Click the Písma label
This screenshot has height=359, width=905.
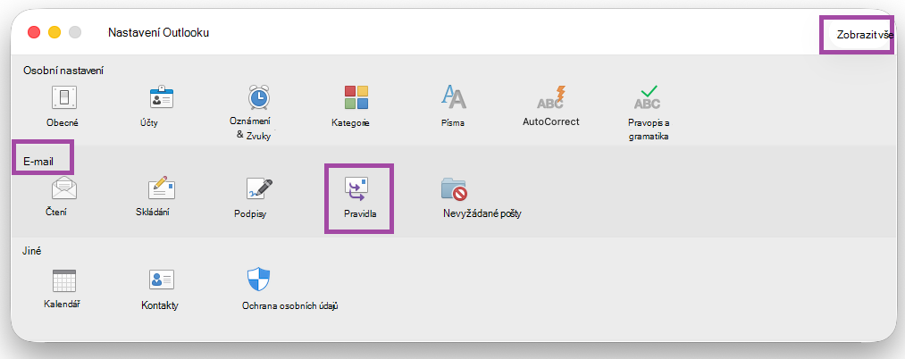454,123
